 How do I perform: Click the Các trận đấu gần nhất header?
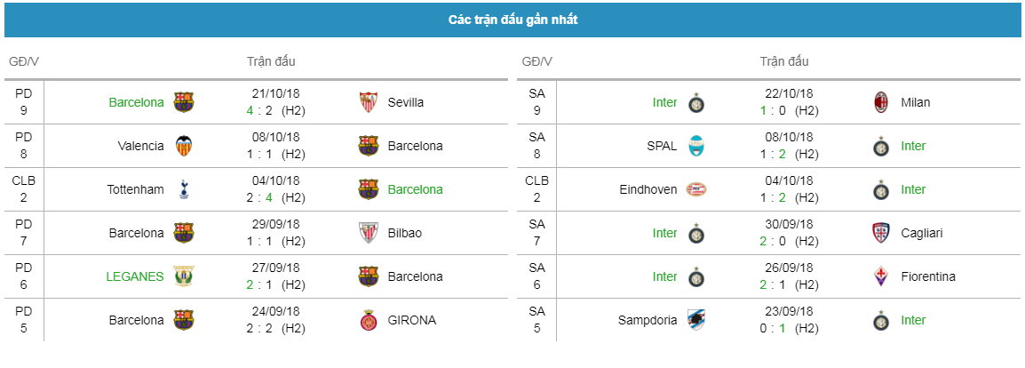click(512, 20)
